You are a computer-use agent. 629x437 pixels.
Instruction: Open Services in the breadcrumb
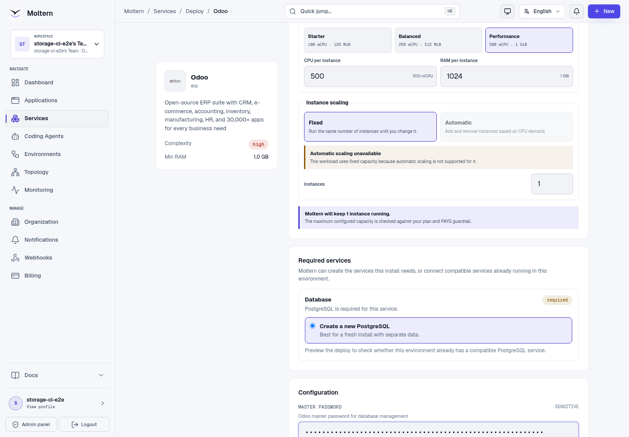pos(165,11)
